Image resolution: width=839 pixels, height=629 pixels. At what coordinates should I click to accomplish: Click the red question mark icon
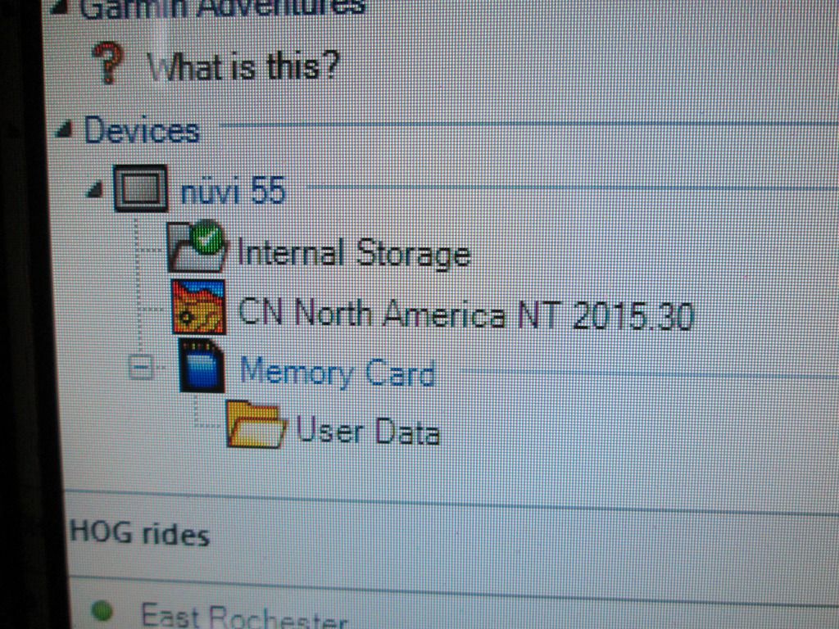109,63
